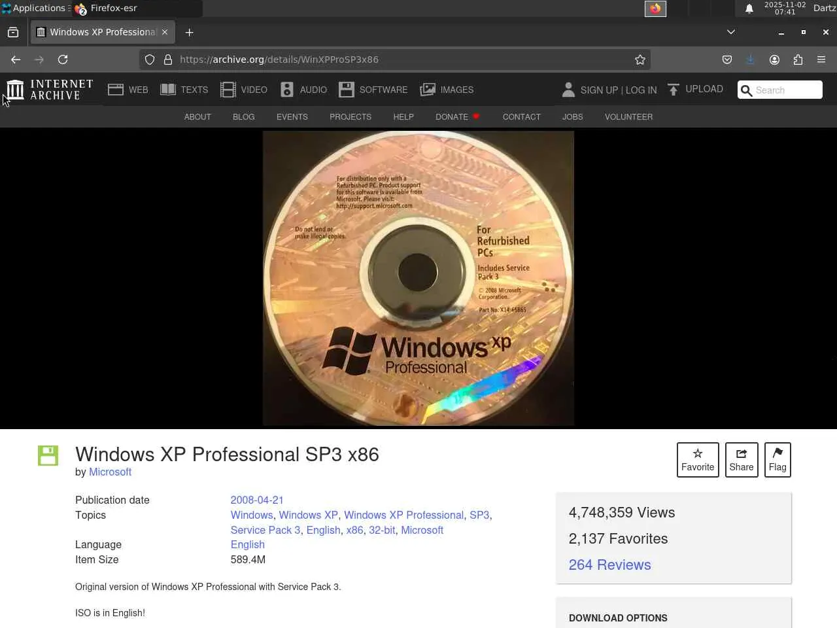This screenshot has height=628, width=837.
Task: Open the Audio section
Action: click(303, 90)
